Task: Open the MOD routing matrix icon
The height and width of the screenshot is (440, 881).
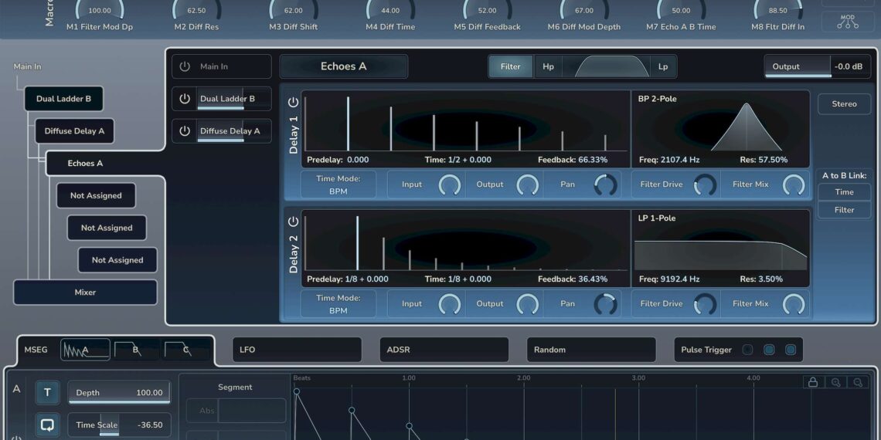Action: pyautogui.click(x=848, y=21)
